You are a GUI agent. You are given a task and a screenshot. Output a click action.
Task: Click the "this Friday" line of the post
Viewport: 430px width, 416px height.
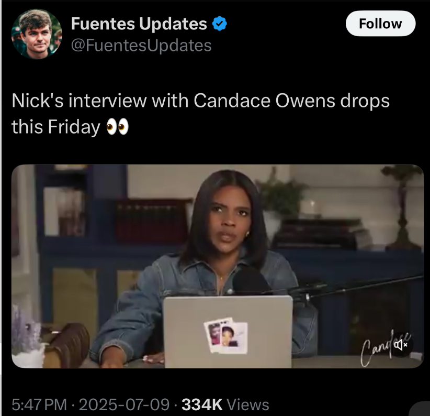coord(55,127)
